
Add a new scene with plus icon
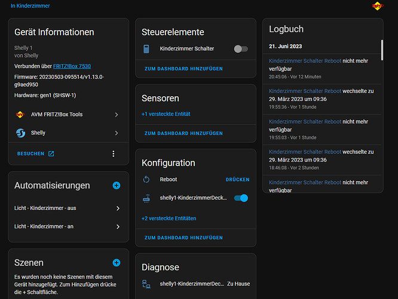coord(117,263)
